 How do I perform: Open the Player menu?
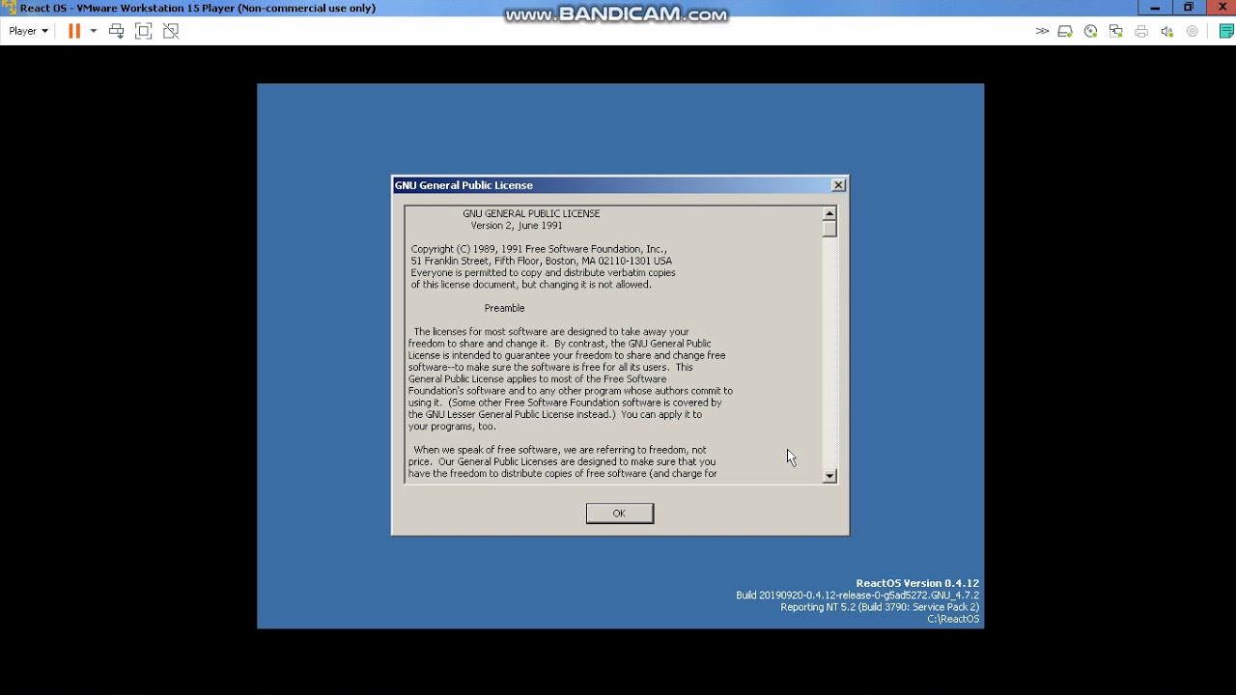pos(28,31)
